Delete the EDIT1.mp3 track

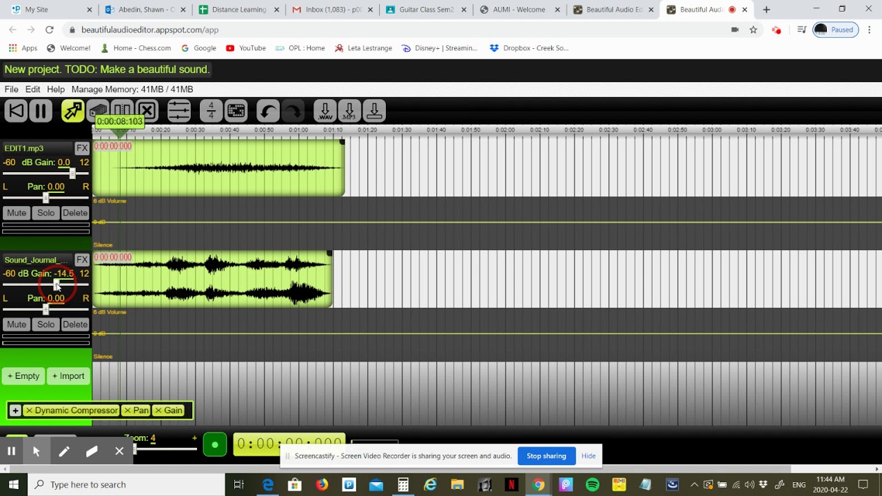(x=75, y=213)
